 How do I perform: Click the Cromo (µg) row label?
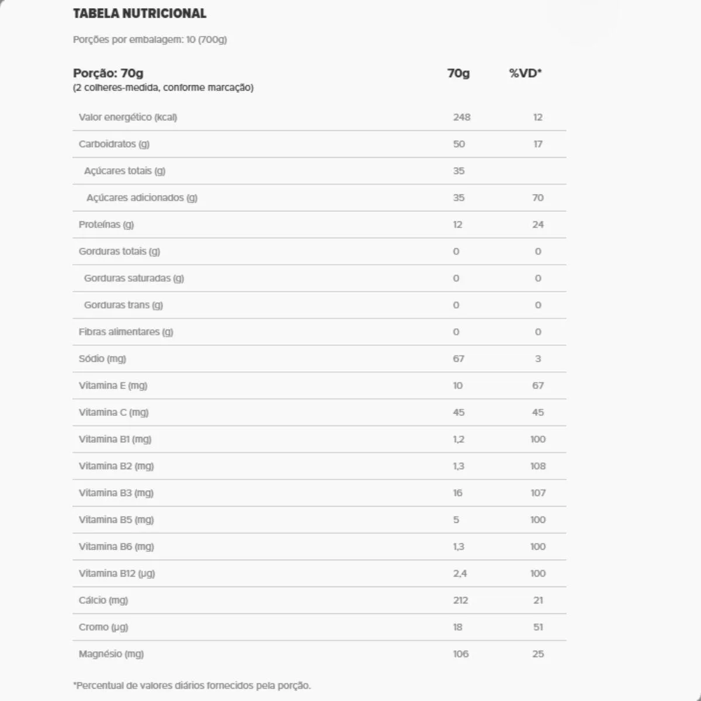click(x=103, y=627)
